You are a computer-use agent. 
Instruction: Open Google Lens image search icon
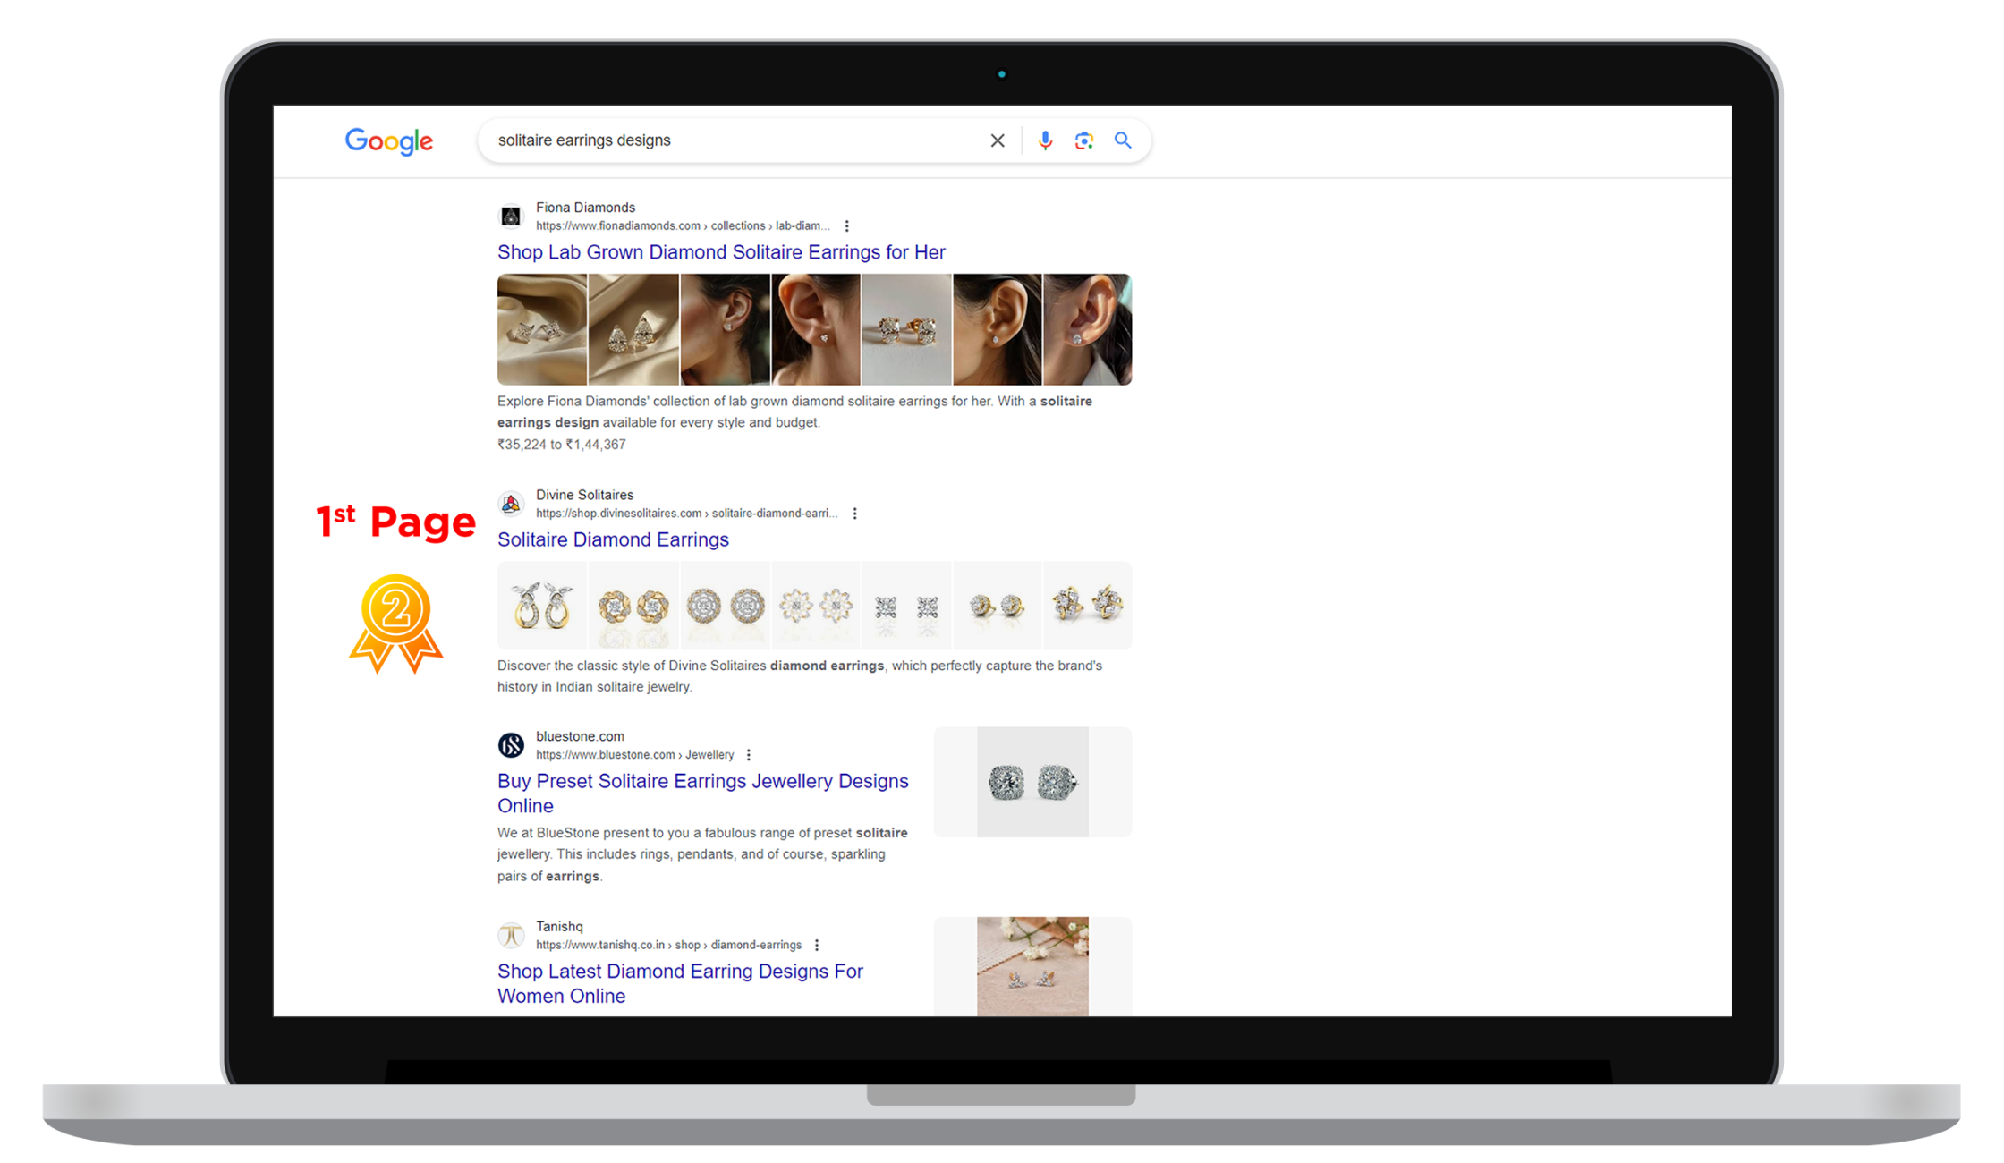tap(1083, 140)
